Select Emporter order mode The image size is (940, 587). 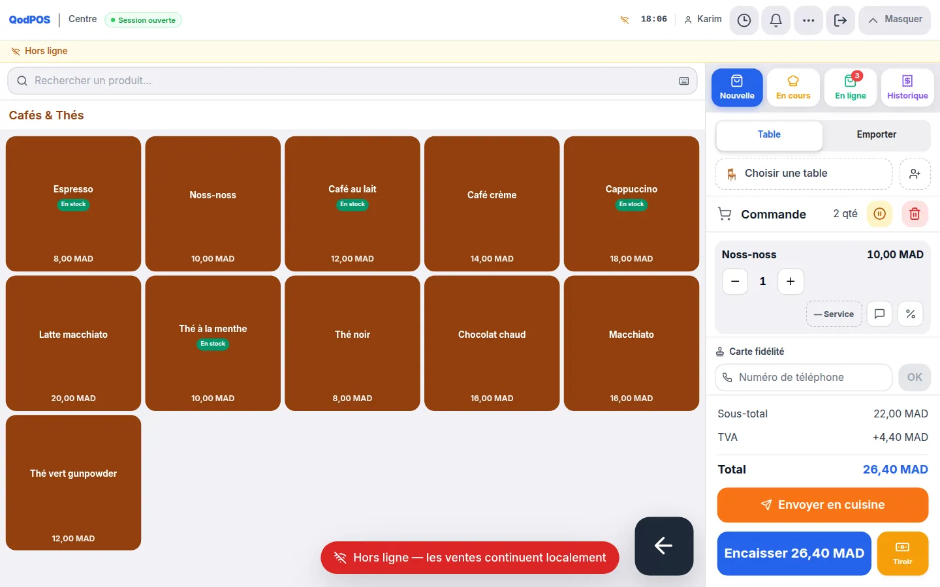pos(876,135)
